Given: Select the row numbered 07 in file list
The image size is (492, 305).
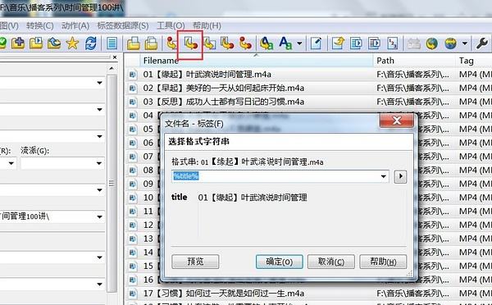Looking at the screenshot, I should point(148,157).
